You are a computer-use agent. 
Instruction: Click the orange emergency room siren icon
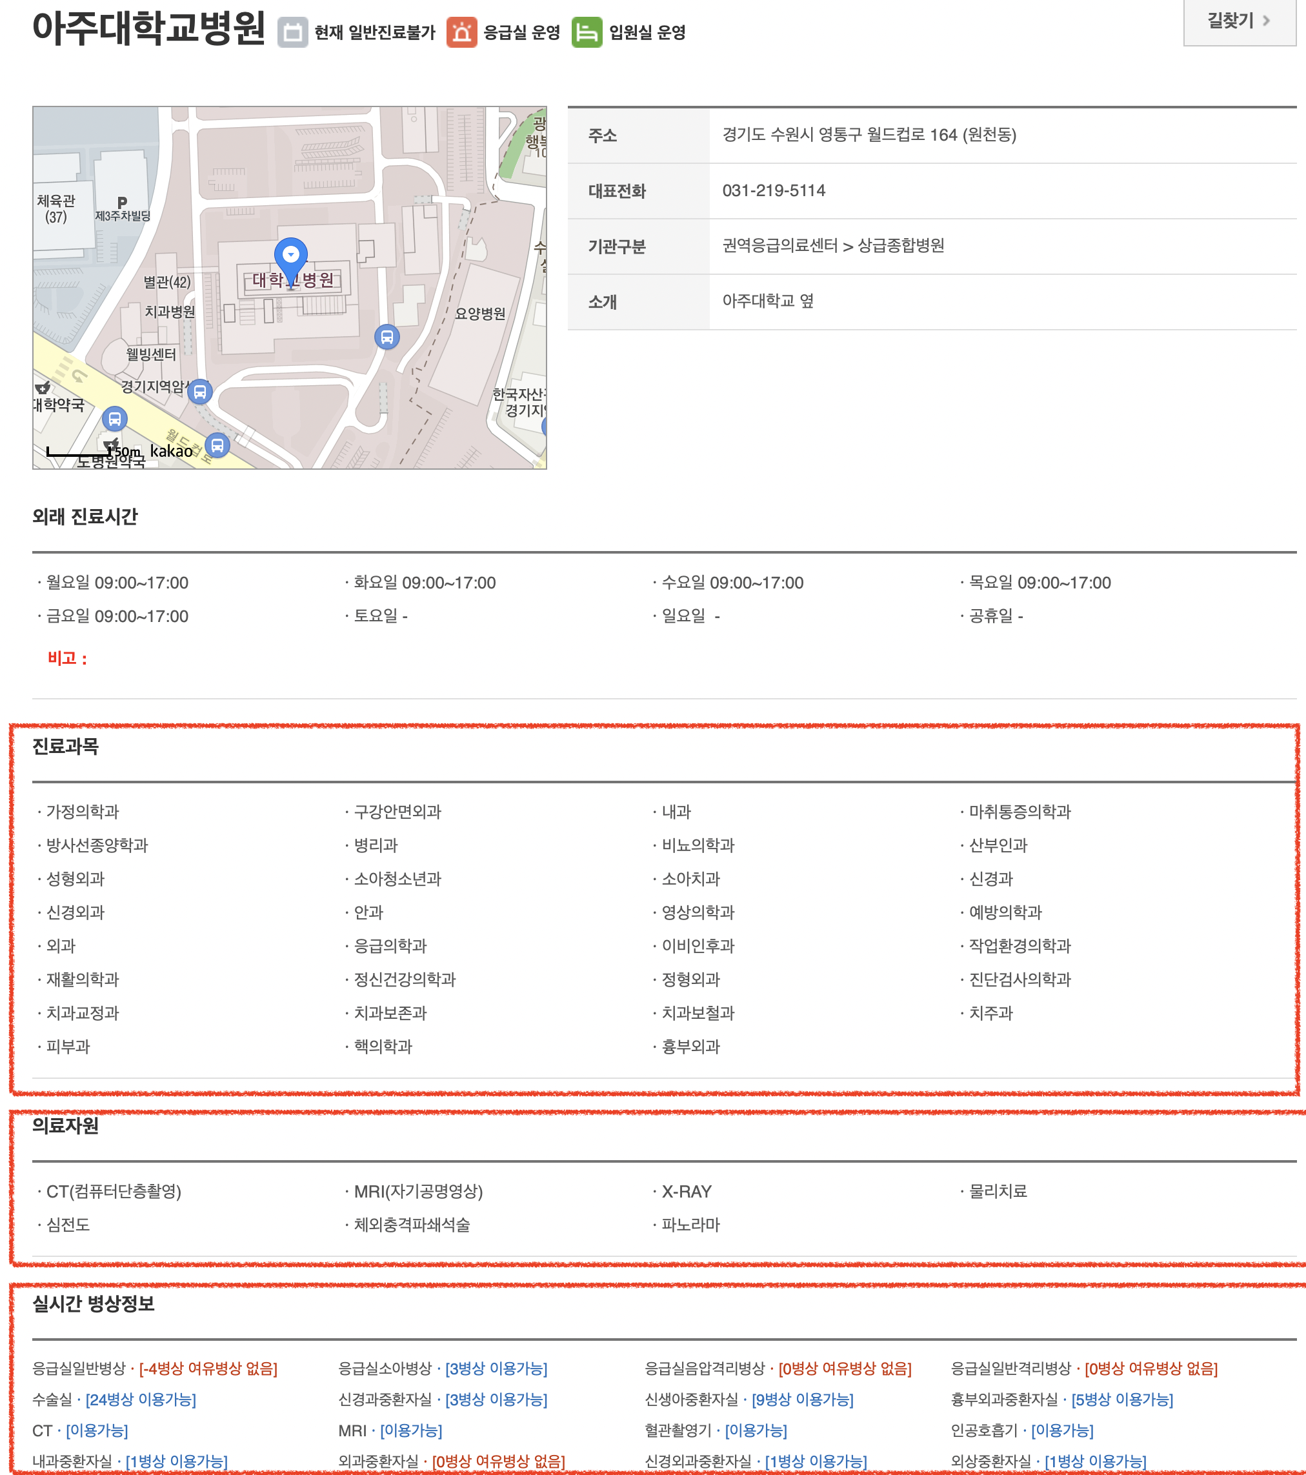461,32
